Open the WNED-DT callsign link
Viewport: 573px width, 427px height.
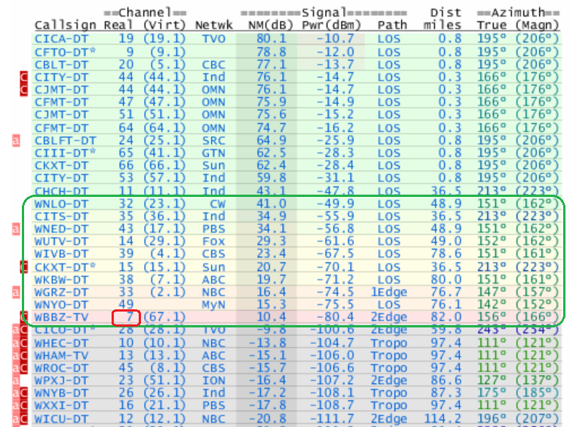coord(61,229)
